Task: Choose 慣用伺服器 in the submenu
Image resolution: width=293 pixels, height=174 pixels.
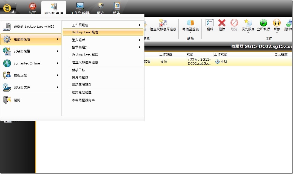Action: [x=103, y=77]
